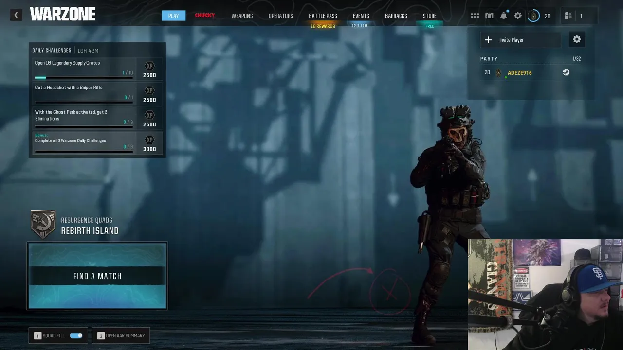
Task: Click the Resurgence Quads mode emblem
Action: pos(43,224)
